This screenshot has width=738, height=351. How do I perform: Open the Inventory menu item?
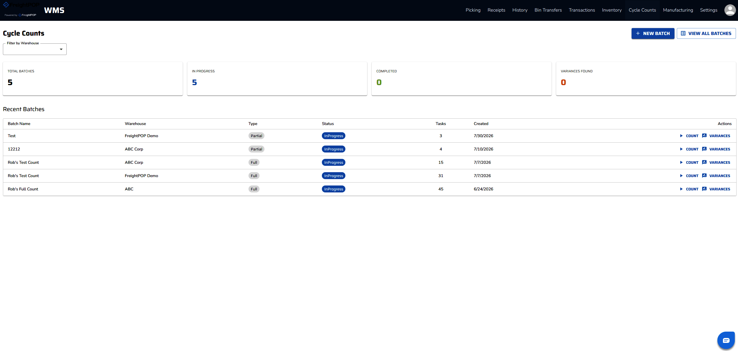click(612, 10)
